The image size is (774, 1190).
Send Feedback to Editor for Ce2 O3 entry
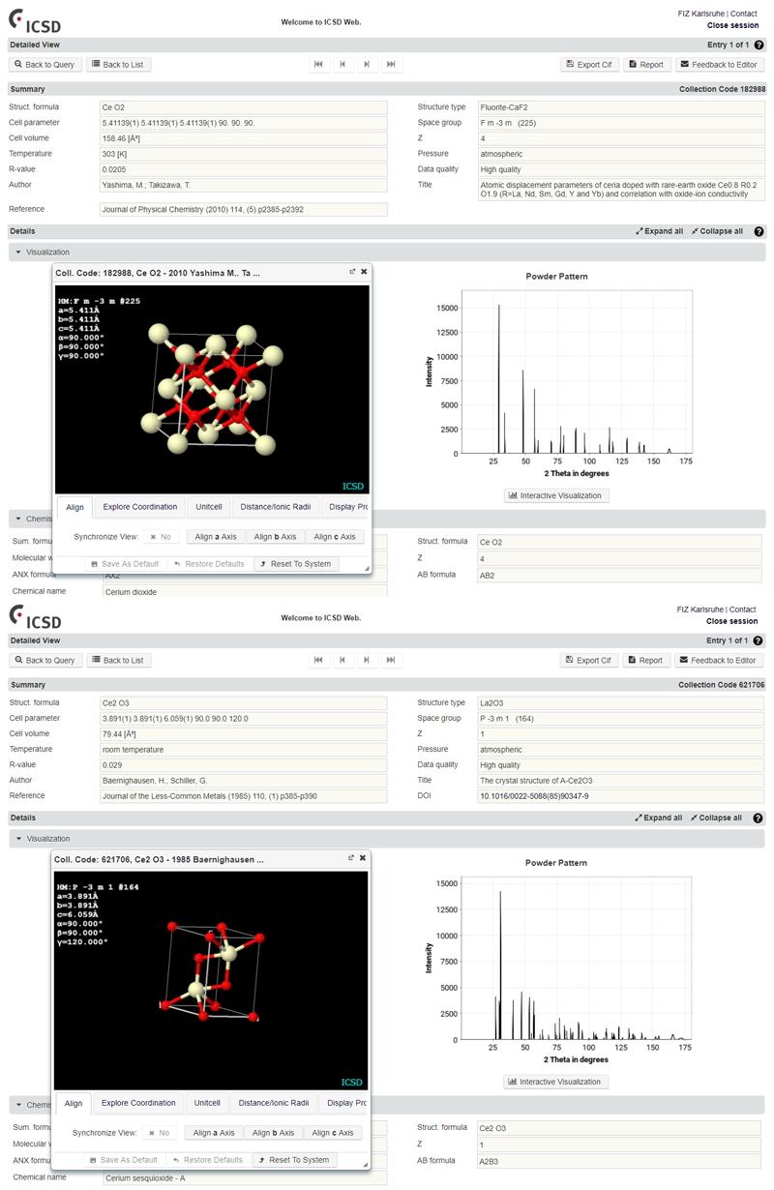tap(720, 660)
